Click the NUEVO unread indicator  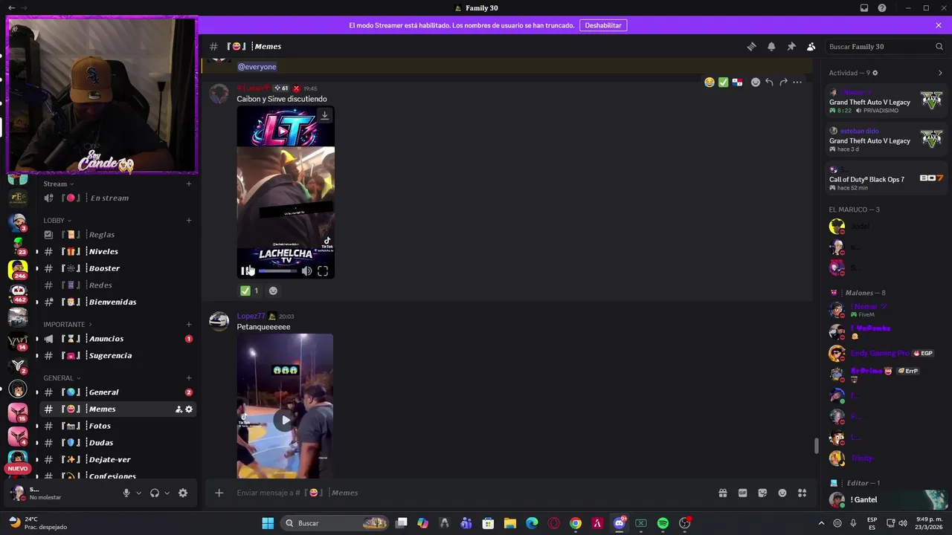coord(18,469)
